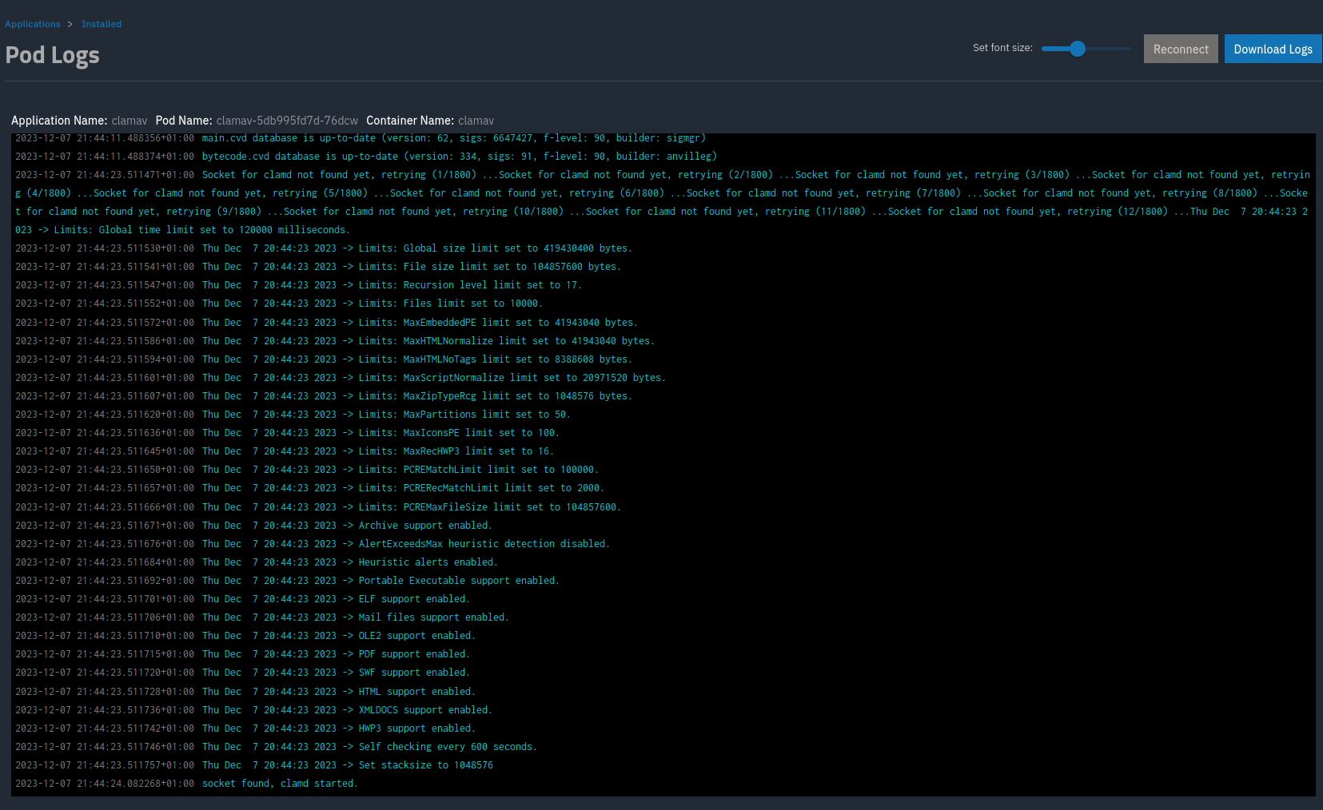The width and height of the screenshot is (1323, 810).
Task: Select the Set stacksize to 1048576 line
Action: (x=254, y=765)
